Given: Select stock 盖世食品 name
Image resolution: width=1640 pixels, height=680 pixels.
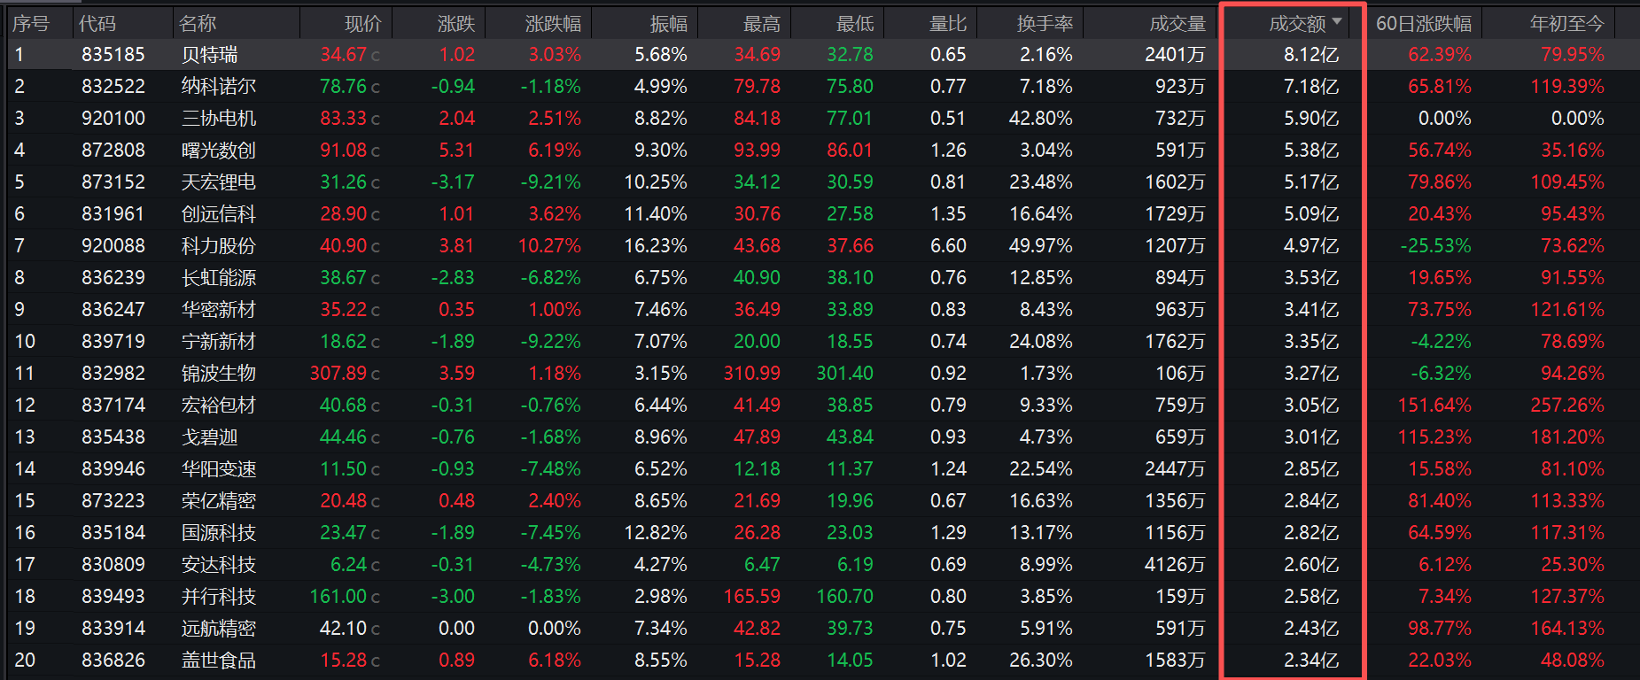Looking at the screenshot, I should coord(219,661).
